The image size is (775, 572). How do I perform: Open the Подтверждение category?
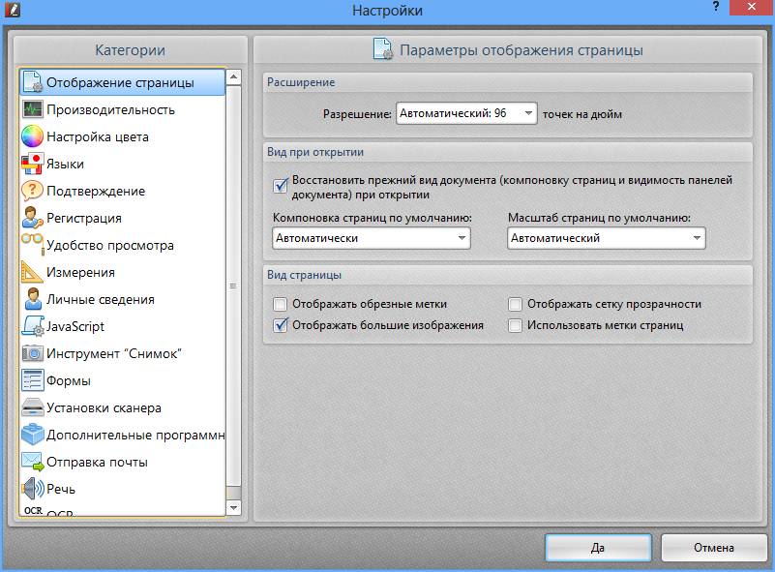[123, 191]
